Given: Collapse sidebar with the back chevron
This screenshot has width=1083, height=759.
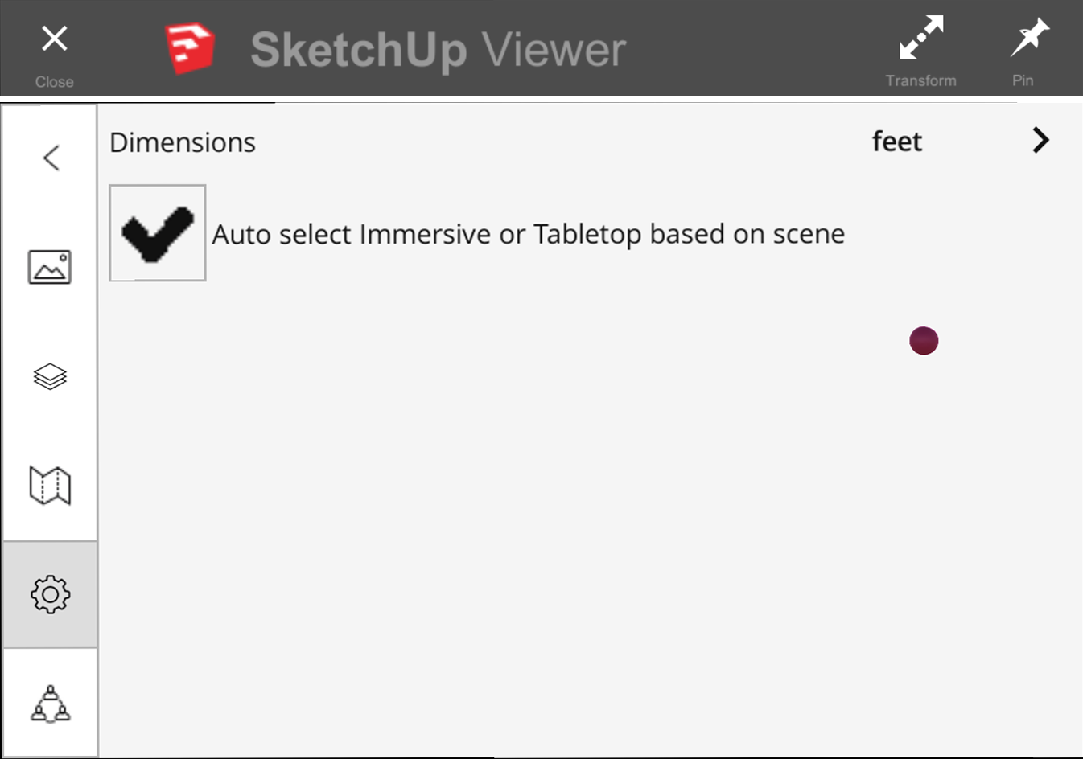Looking at the screenshot, I should pos(51,158).
